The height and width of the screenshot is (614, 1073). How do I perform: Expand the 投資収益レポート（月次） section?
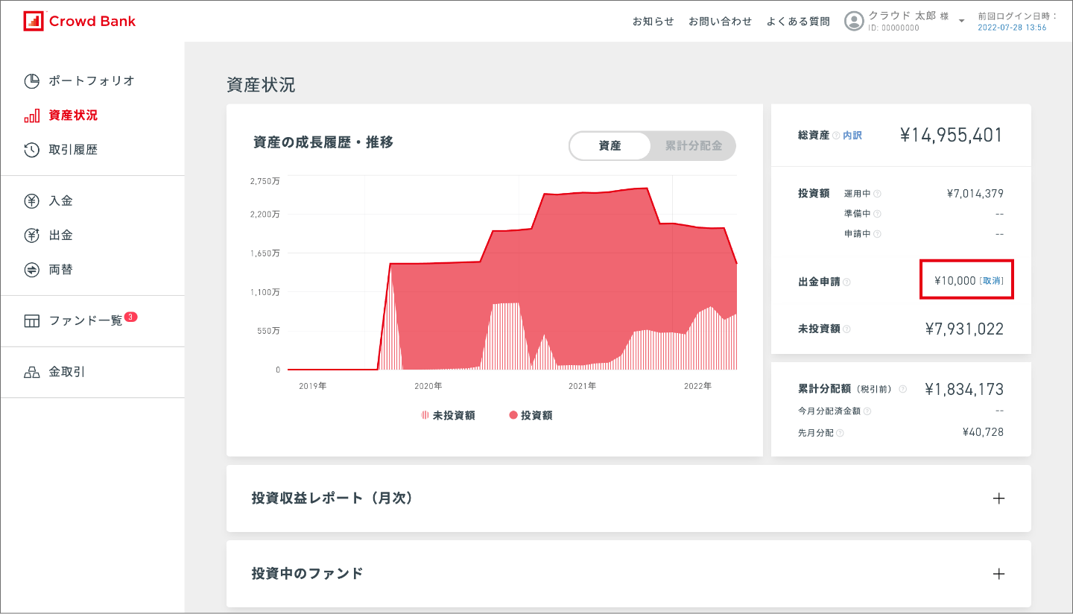998,499
